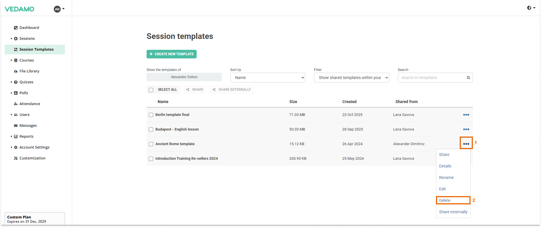Click the 26 Apr 2024 date cell

352,144
